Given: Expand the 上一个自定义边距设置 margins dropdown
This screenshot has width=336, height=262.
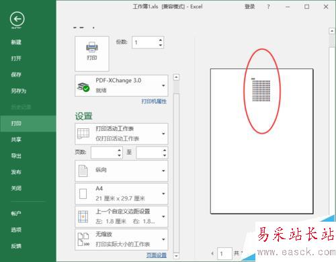Looking at the screenshot, I should tap(122, 216).
